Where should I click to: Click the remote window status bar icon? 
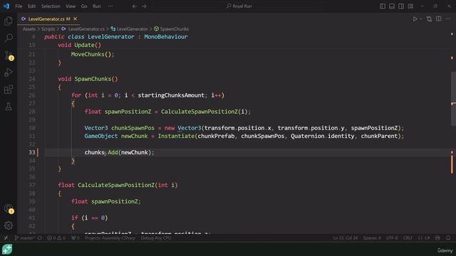6,238
